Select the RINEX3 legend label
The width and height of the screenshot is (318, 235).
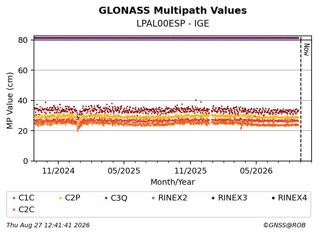pyautogui.click(x=232, y=198)
